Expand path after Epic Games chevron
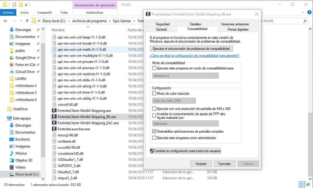313x188 pixels. pos(134,21)
